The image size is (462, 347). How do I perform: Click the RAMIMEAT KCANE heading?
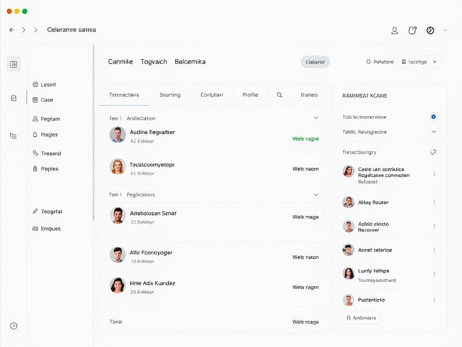click(x=365, y=96)
